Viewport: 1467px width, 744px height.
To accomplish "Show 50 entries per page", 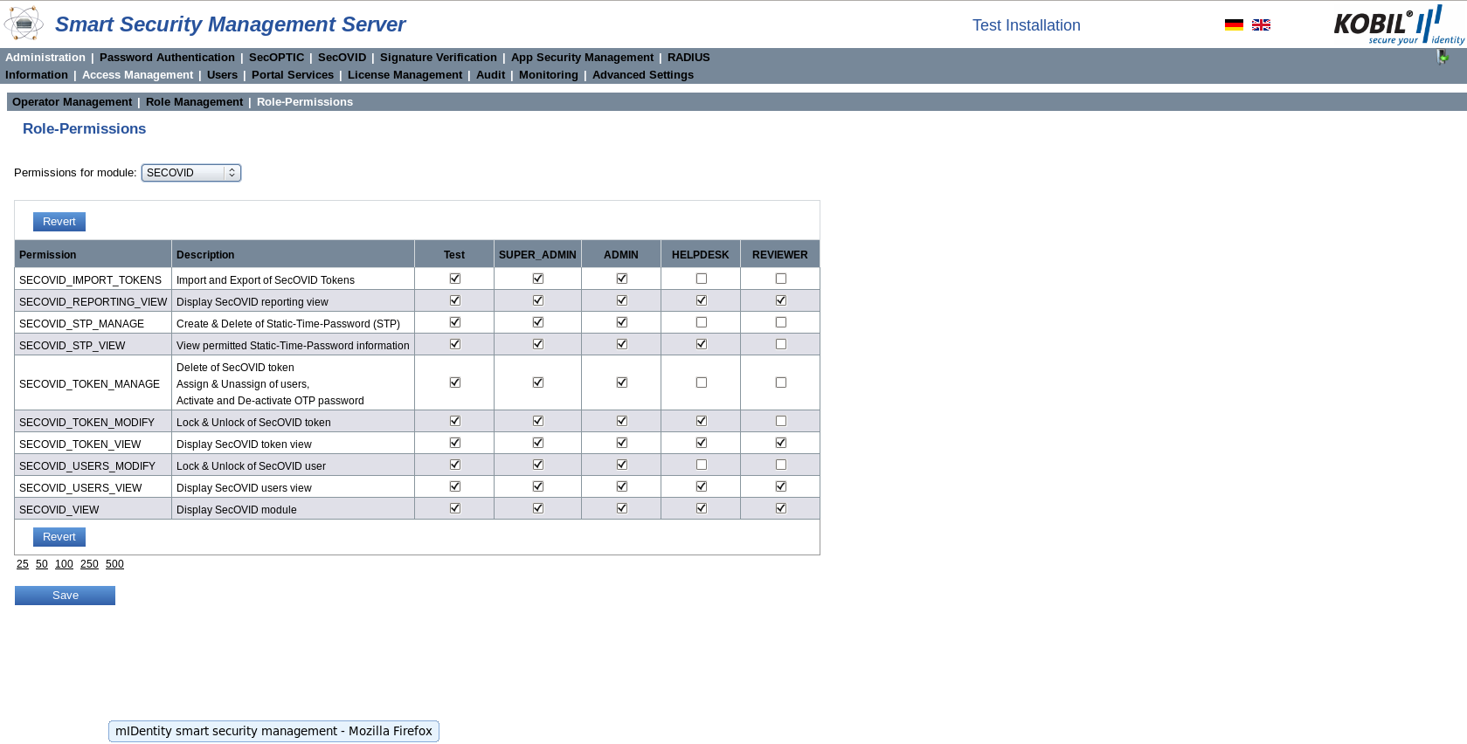I will point(42,564).
